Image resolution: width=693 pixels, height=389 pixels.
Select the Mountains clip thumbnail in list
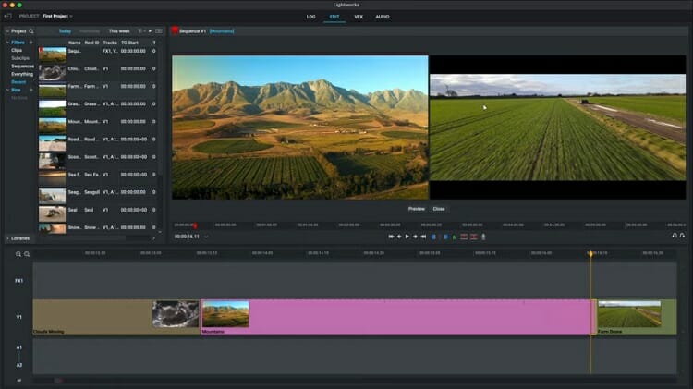(x=52, y=126)
